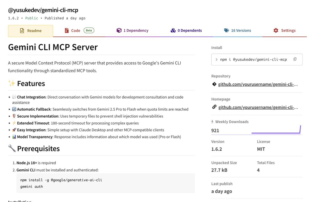Click the Secure Implementation feature text

coord(88,116)
